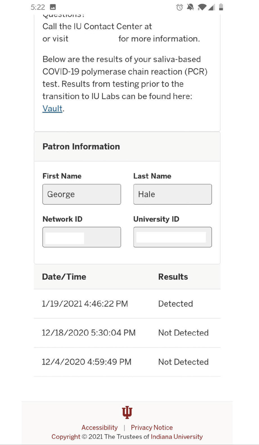Select the 1/19/2021 Detected result row

127,304
